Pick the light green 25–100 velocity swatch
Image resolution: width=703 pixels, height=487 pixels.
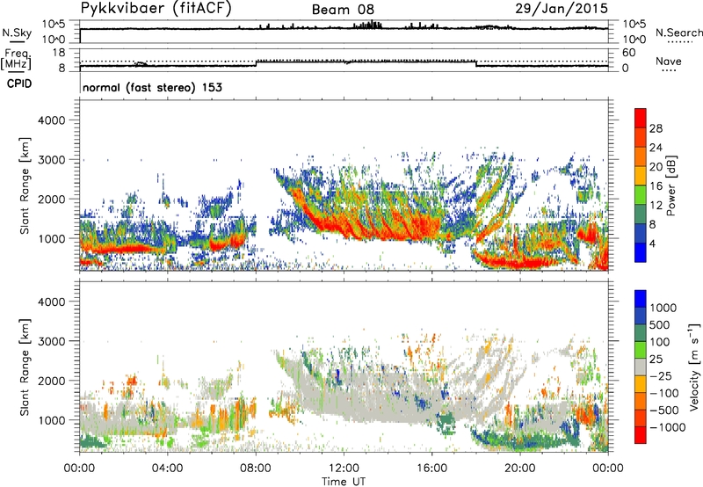[641, 350]
